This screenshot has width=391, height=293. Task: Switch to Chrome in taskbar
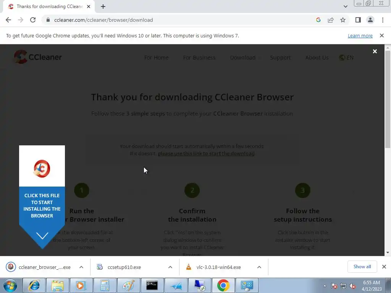point(223,285)
